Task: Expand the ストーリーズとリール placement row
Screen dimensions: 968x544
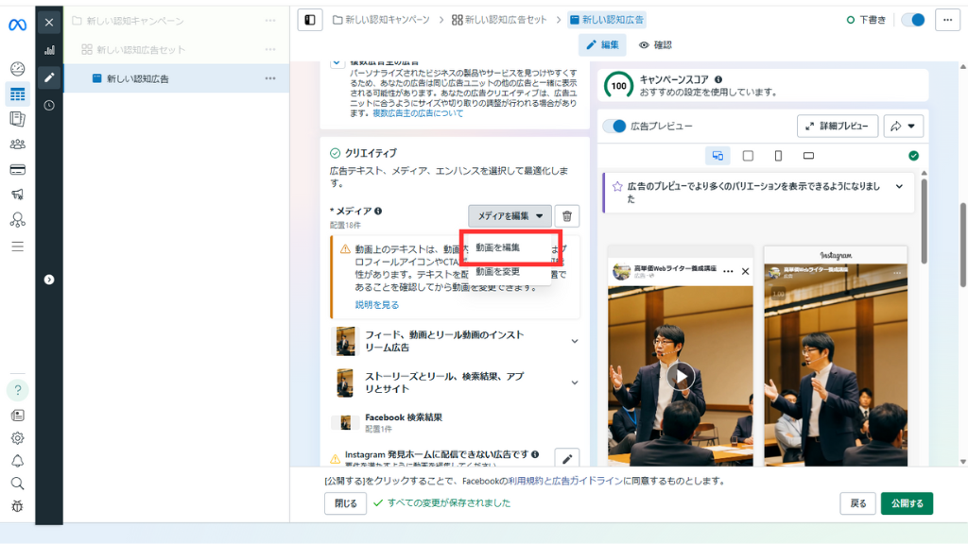Action: tap(574, 382)
